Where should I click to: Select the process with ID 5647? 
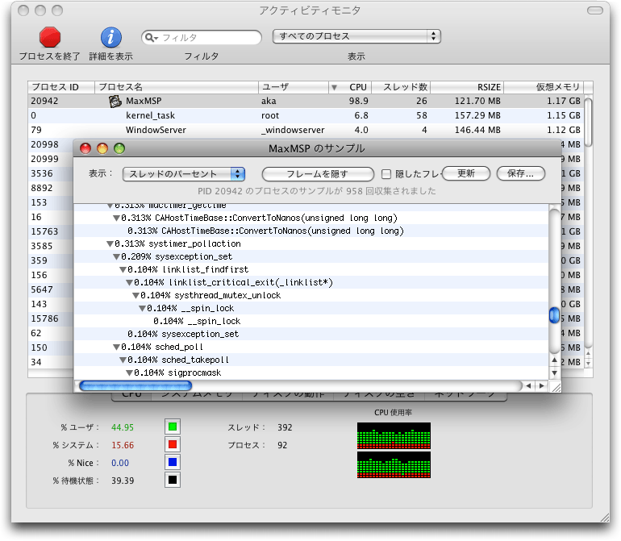(51, 289)
